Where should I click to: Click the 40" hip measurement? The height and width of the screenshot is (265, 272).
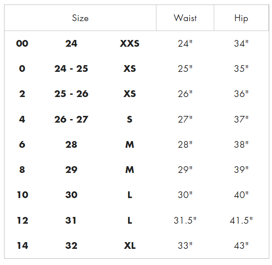[x=241, y=195]
